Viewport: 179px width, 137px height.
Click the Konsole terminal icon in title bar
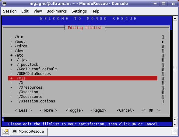point(4,4)
